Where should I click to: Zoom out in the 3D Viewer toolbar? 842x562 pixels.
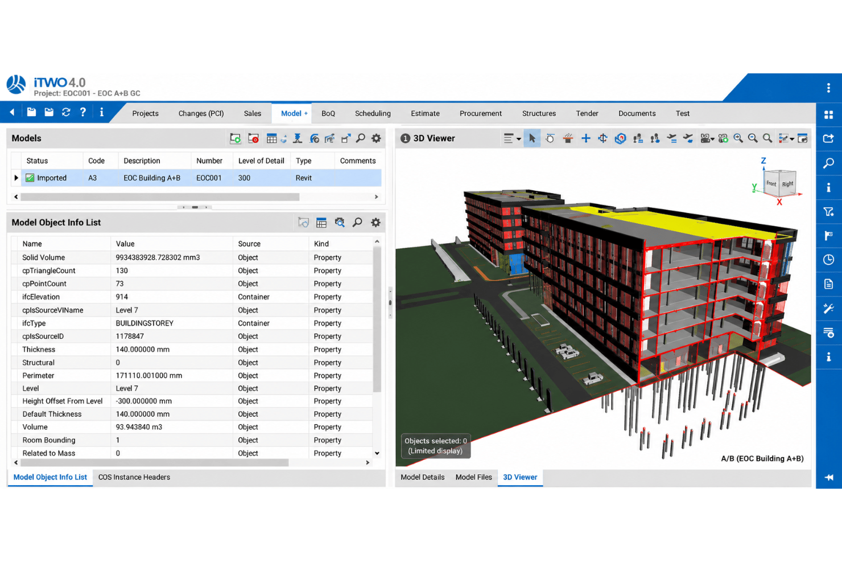753,138
